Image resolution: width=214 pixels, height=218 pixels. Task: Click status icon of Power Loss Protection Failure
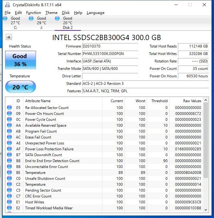[x=9, y=149]
